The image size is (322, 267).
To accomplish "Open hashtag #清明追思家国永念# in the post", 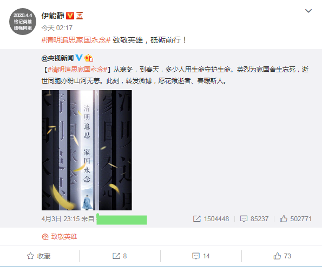I will pos(76,40).
